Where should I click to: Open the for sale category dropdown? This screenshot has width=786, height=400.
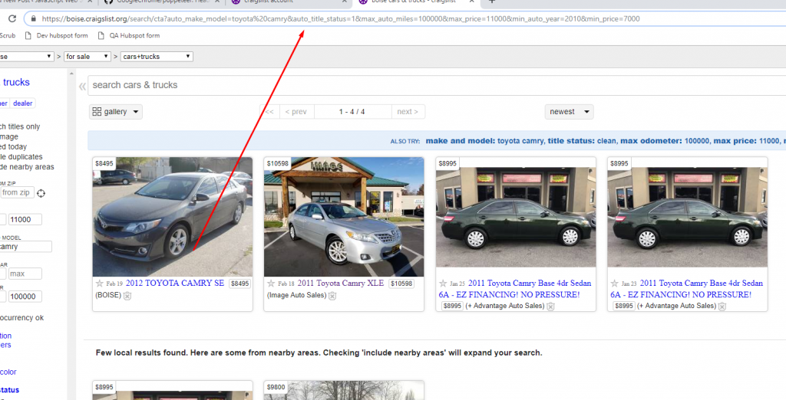[x=88, y=57]
